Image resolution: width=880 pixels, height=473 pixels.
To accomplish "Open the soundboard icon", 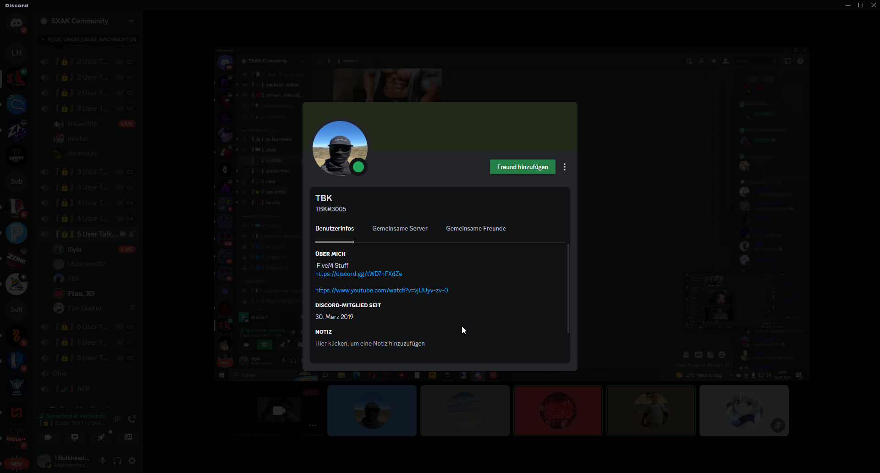I will [128, 437].
